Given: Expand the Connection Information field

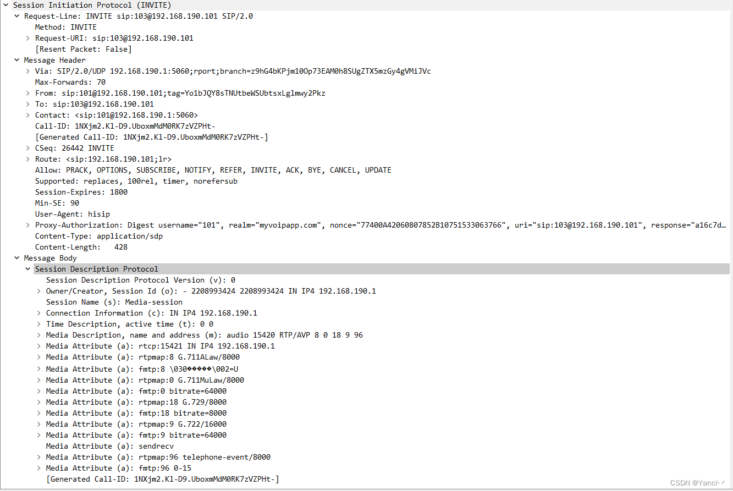Looking at the screenshot, I should click(38, 313).
